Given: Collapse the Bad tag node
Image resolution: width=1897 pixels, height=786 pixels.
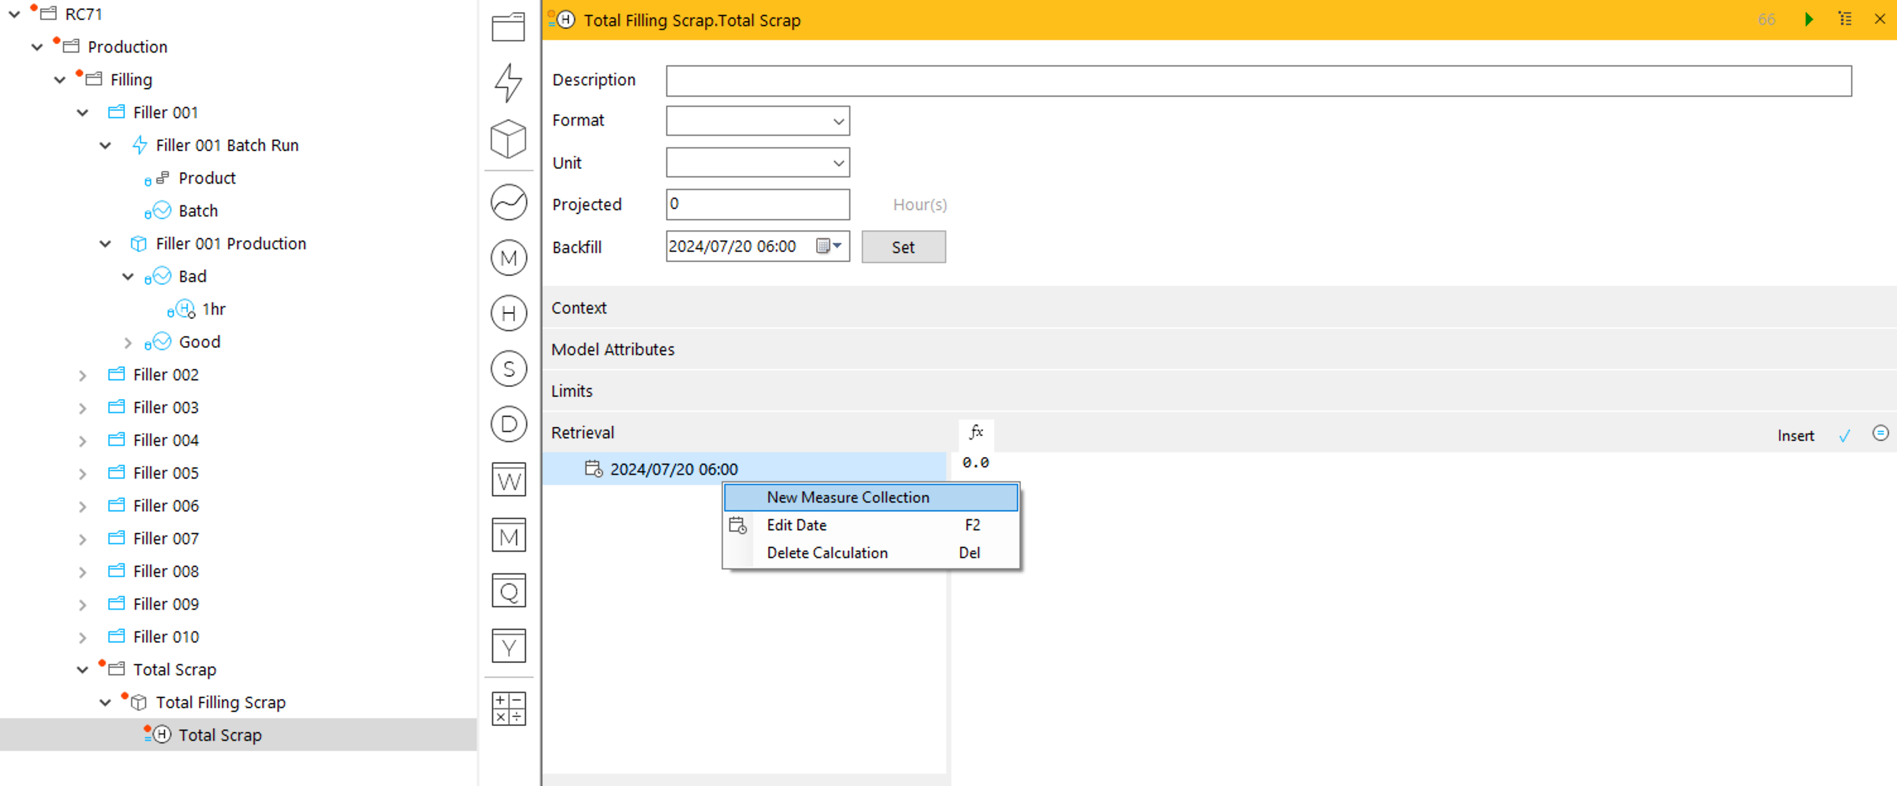Looking at the screenshot, I should [128, 276].
